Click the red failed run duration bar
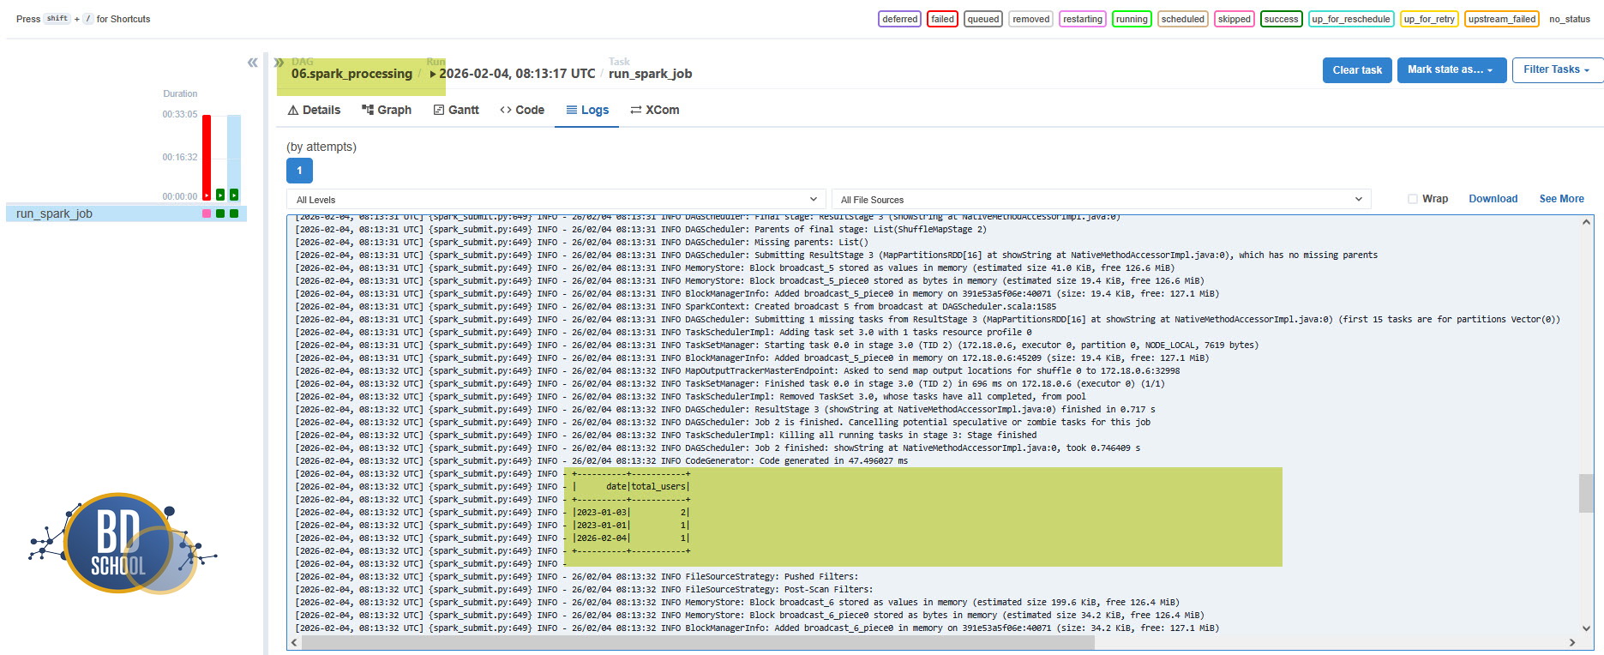The width and height of the screenshot is (1604, 655). (x=207, y=154)
